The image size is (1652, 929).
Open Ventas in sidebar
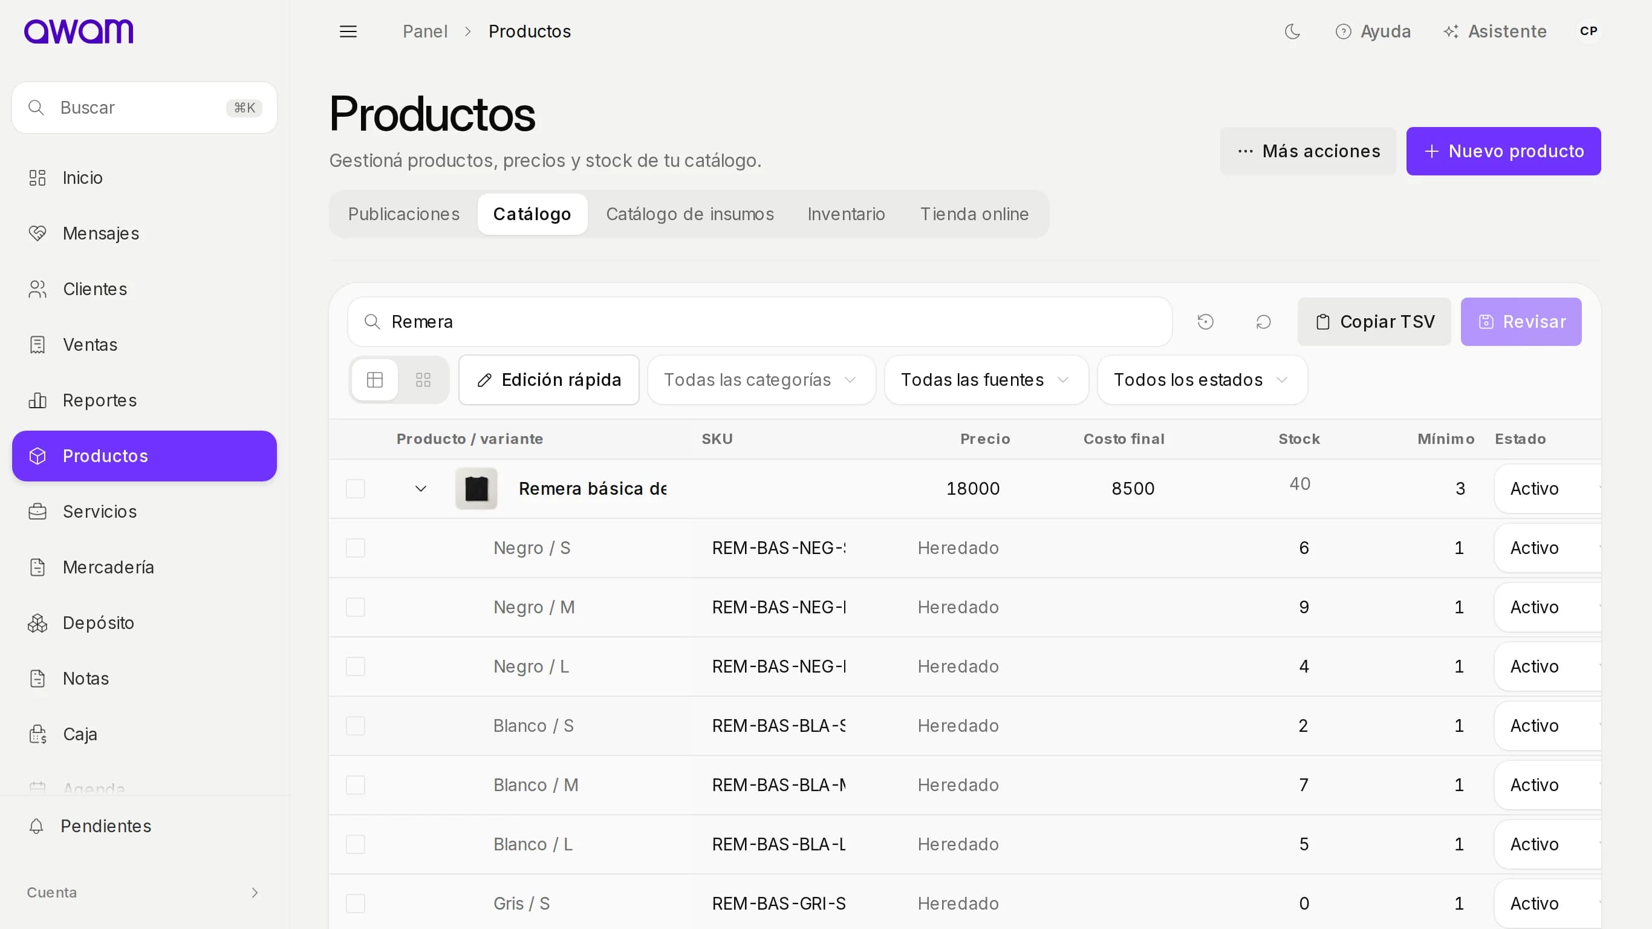(145, 345)
